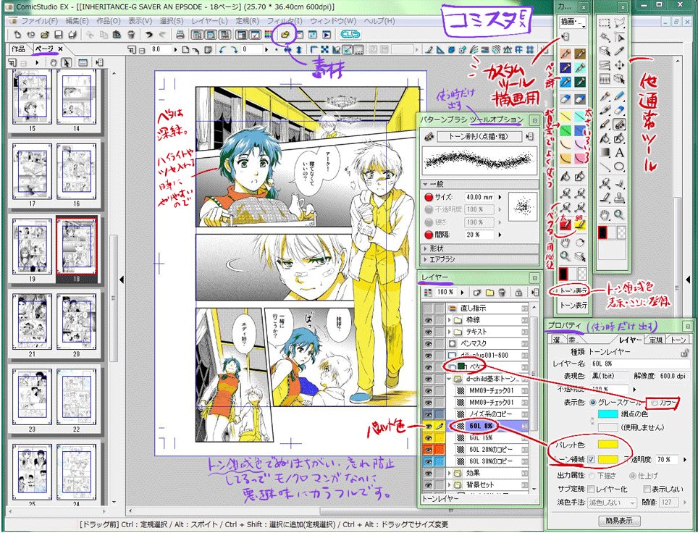The image size is (698, 533).
Task: Expand the エアブラシ section in Tool Options
Action: pos(479,259)
